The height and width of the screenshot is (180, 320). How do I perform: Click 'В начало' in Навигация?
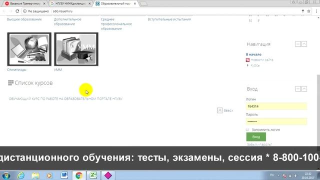[x=253, y=54]
